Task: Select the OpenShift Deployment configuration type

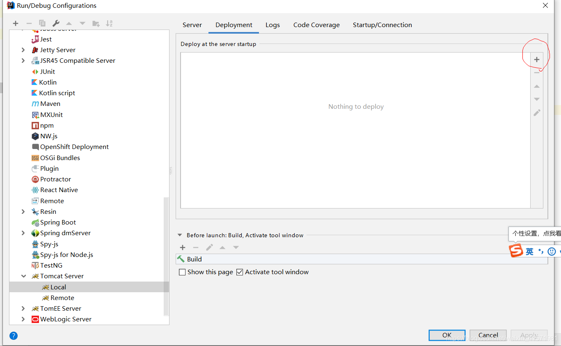Action: [70, 147]
